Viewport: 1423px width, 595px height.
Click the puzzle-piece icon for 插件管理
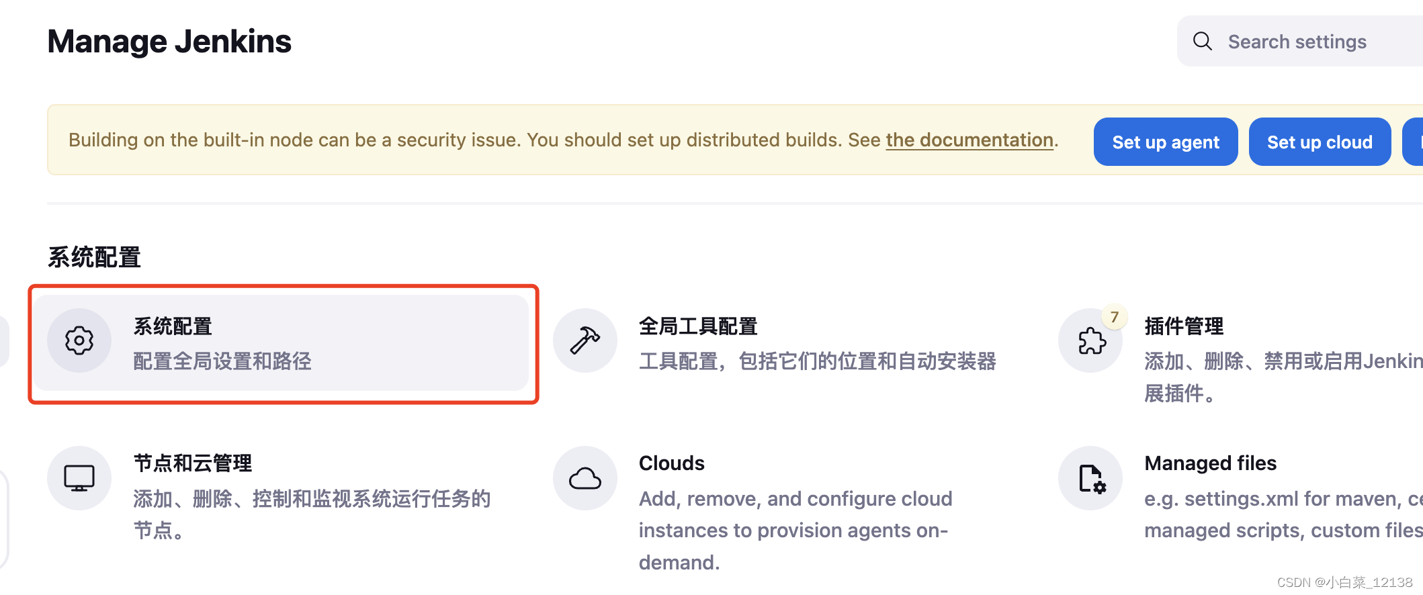[x=1090, y=342]
